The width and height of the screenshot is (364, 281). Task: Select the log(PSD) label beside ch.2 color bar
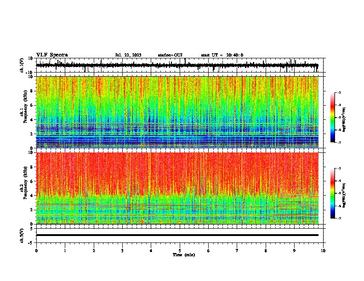[344, 196]
